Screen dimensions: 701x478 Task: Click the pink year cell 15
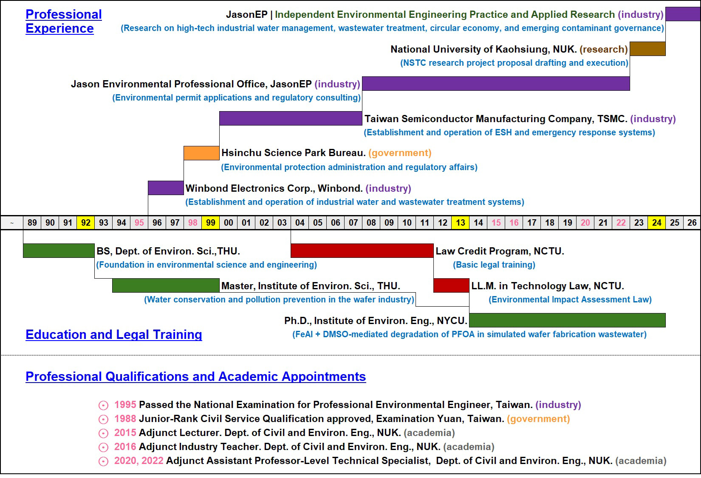tap(496, 223)
